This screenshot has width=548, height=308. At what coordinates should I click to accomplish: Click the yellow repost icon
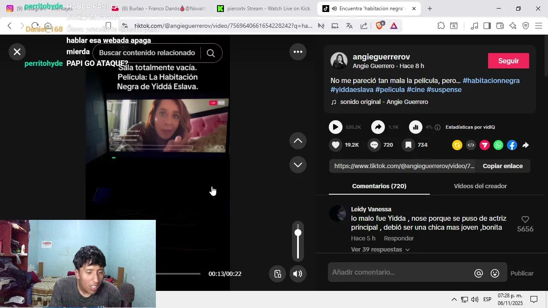pos(457,145)
